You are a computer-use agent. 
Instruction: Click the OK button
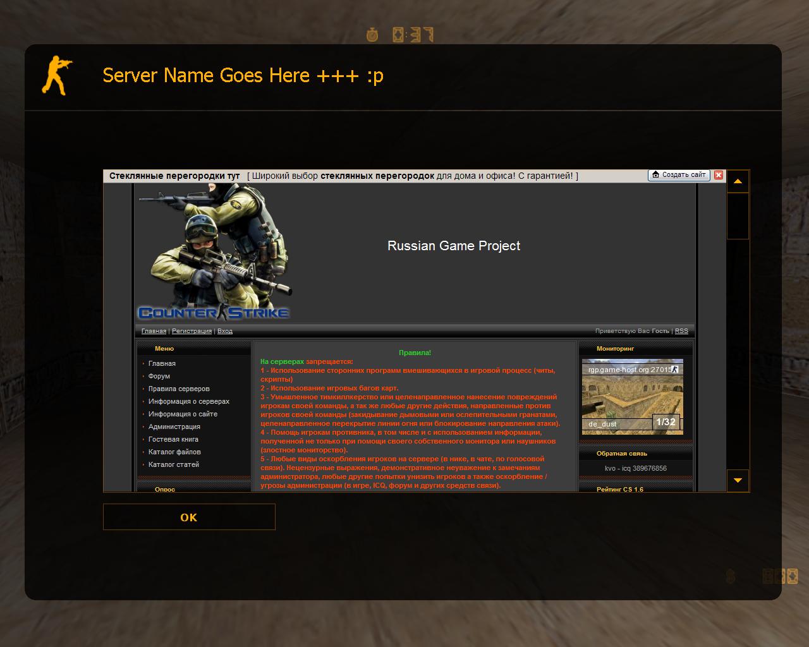tap(189, 517)
